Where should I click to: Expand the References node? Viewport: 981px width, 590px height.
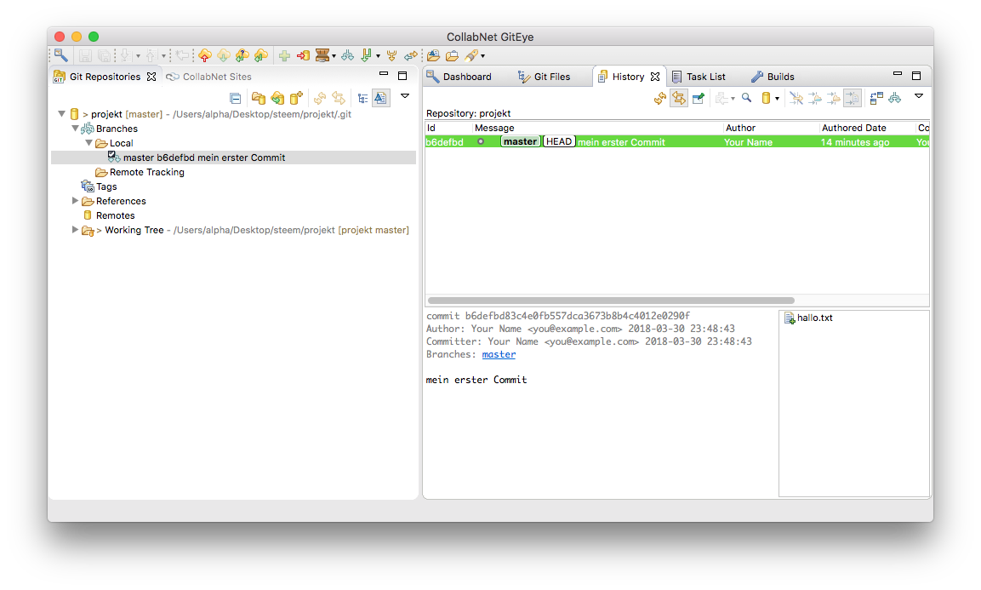75,201
